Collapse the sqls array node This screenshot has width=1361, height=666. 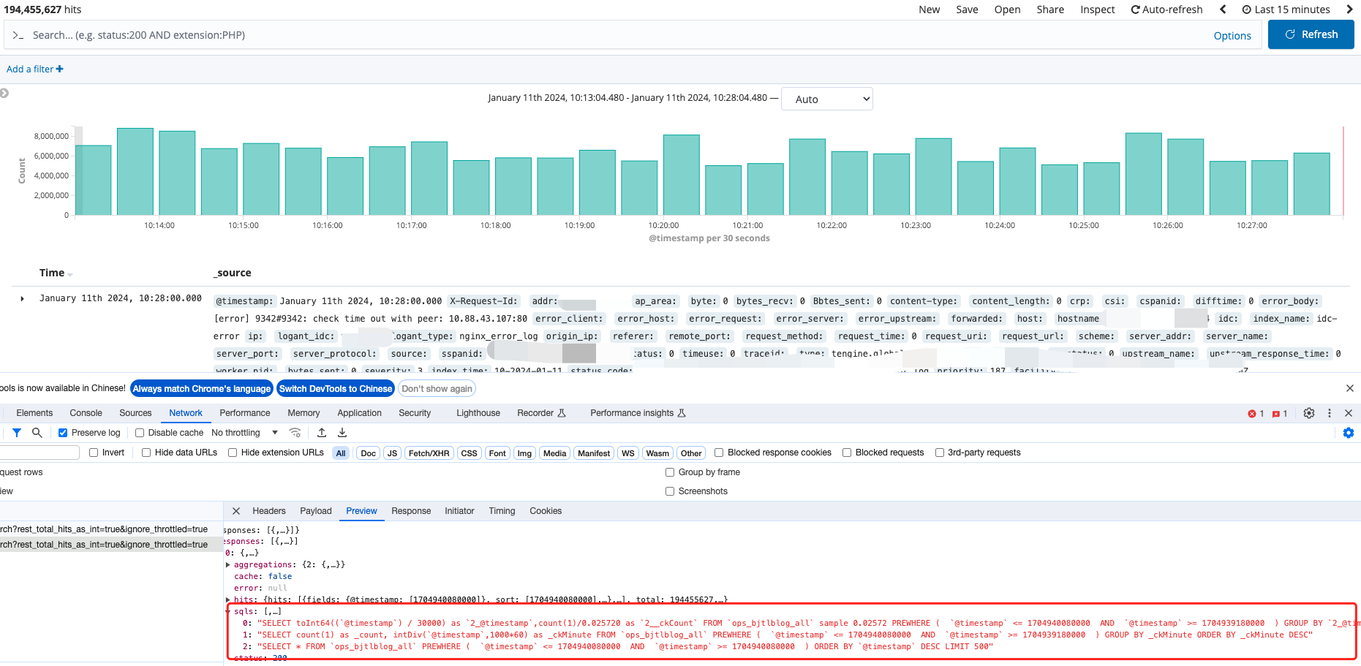click(228, 611)
